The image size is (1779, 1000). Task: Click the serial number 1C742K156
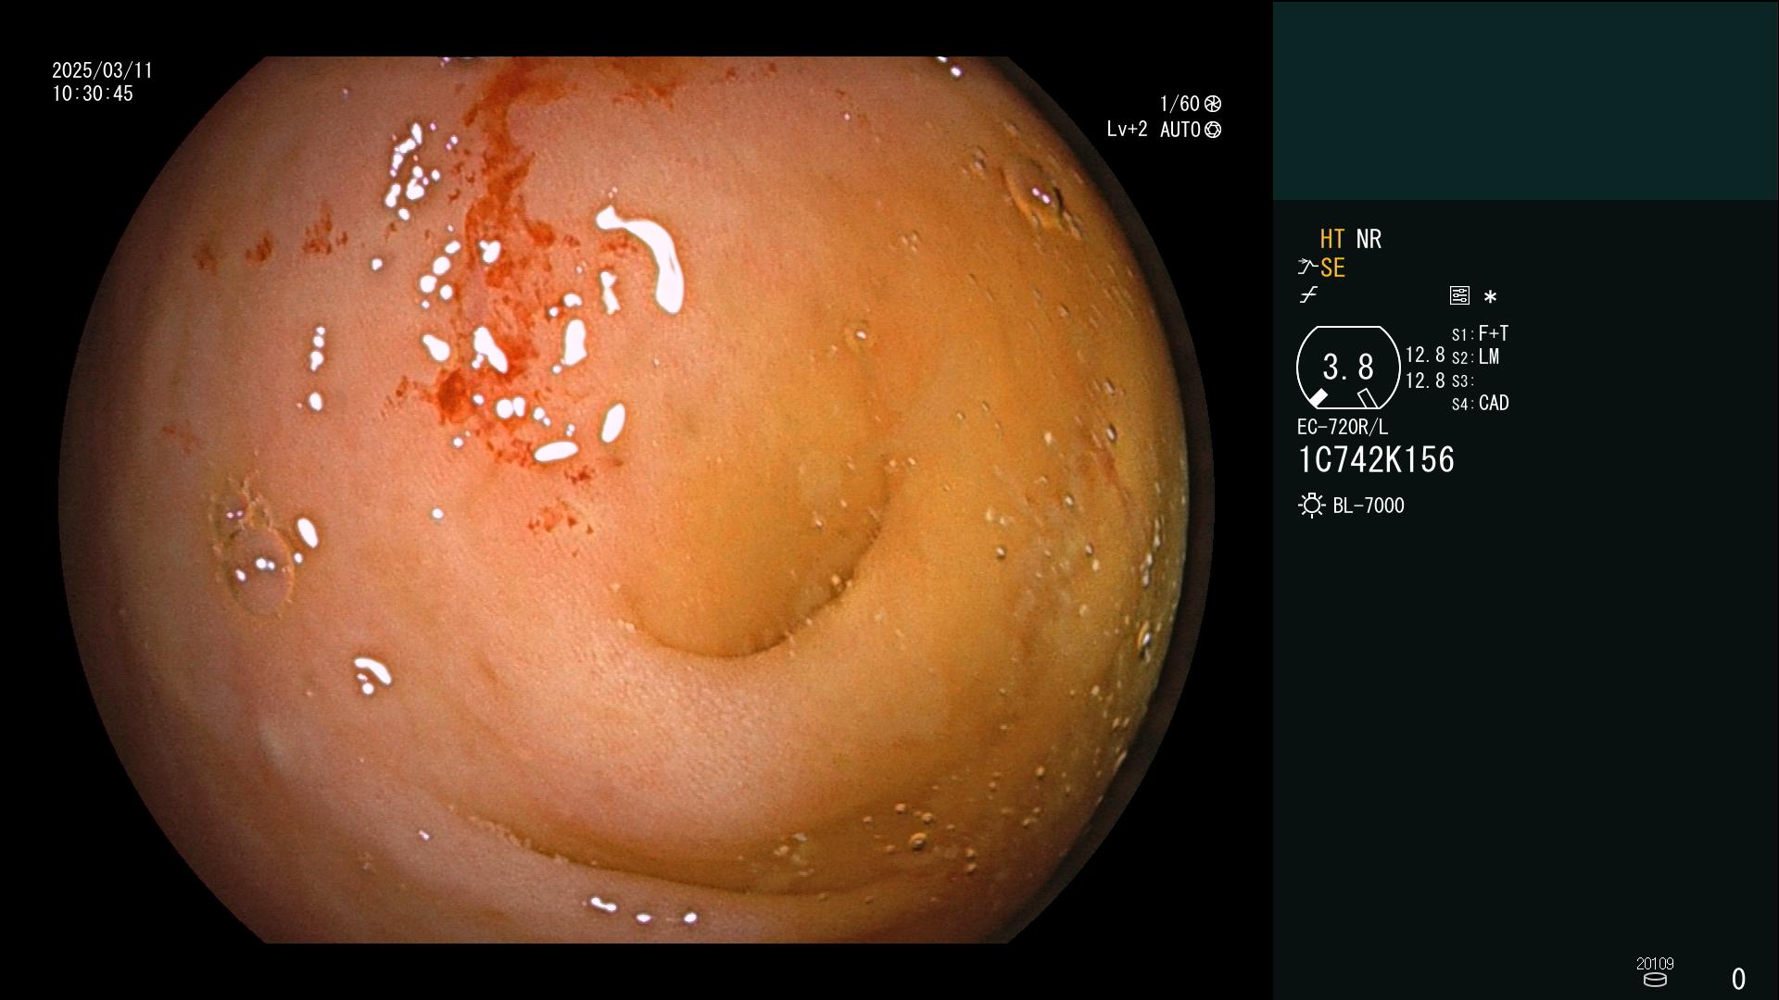tap(1376, 460)
